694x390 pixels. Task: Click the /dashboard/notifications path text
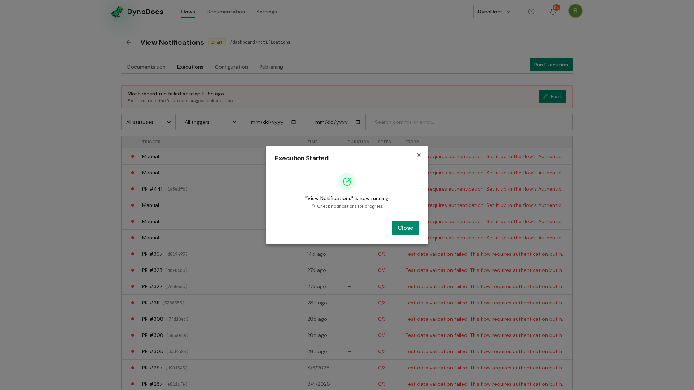click(260, 42)
